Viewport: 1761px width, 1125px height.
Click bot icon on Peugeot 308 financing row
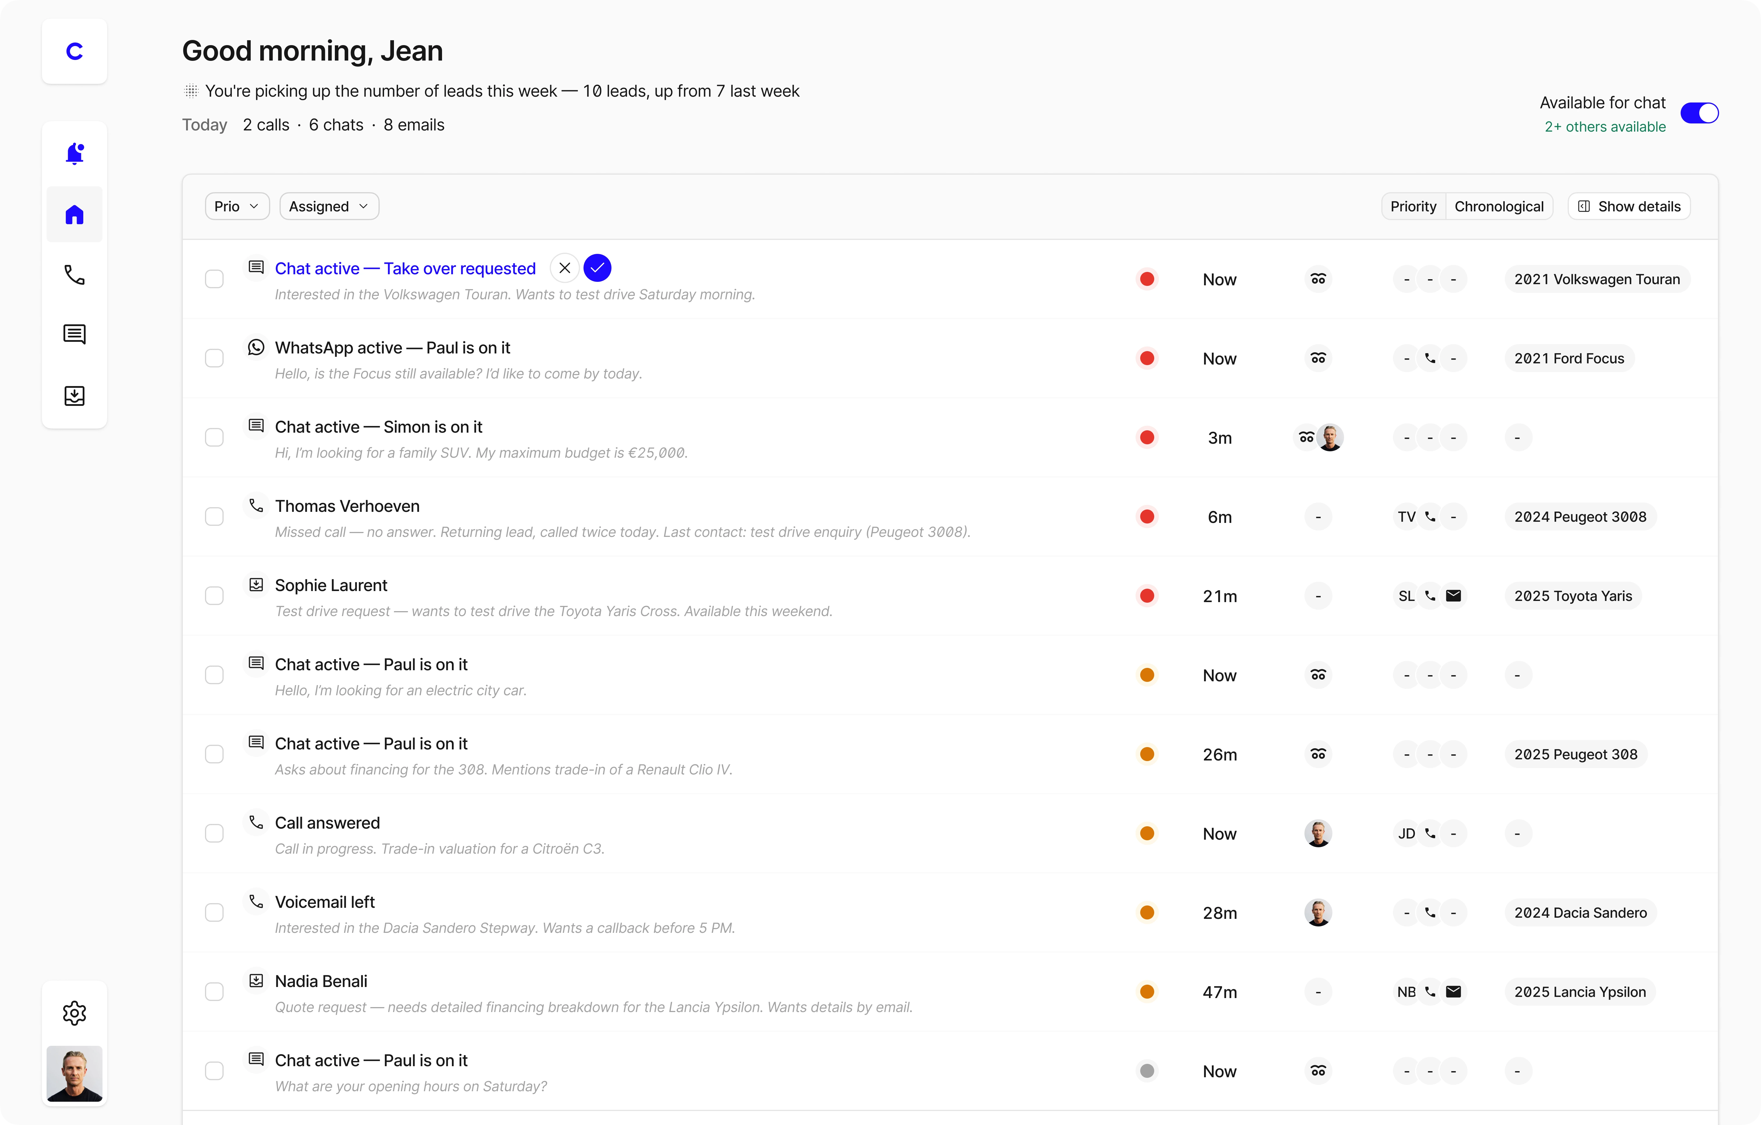click(x=1318, y=754)
